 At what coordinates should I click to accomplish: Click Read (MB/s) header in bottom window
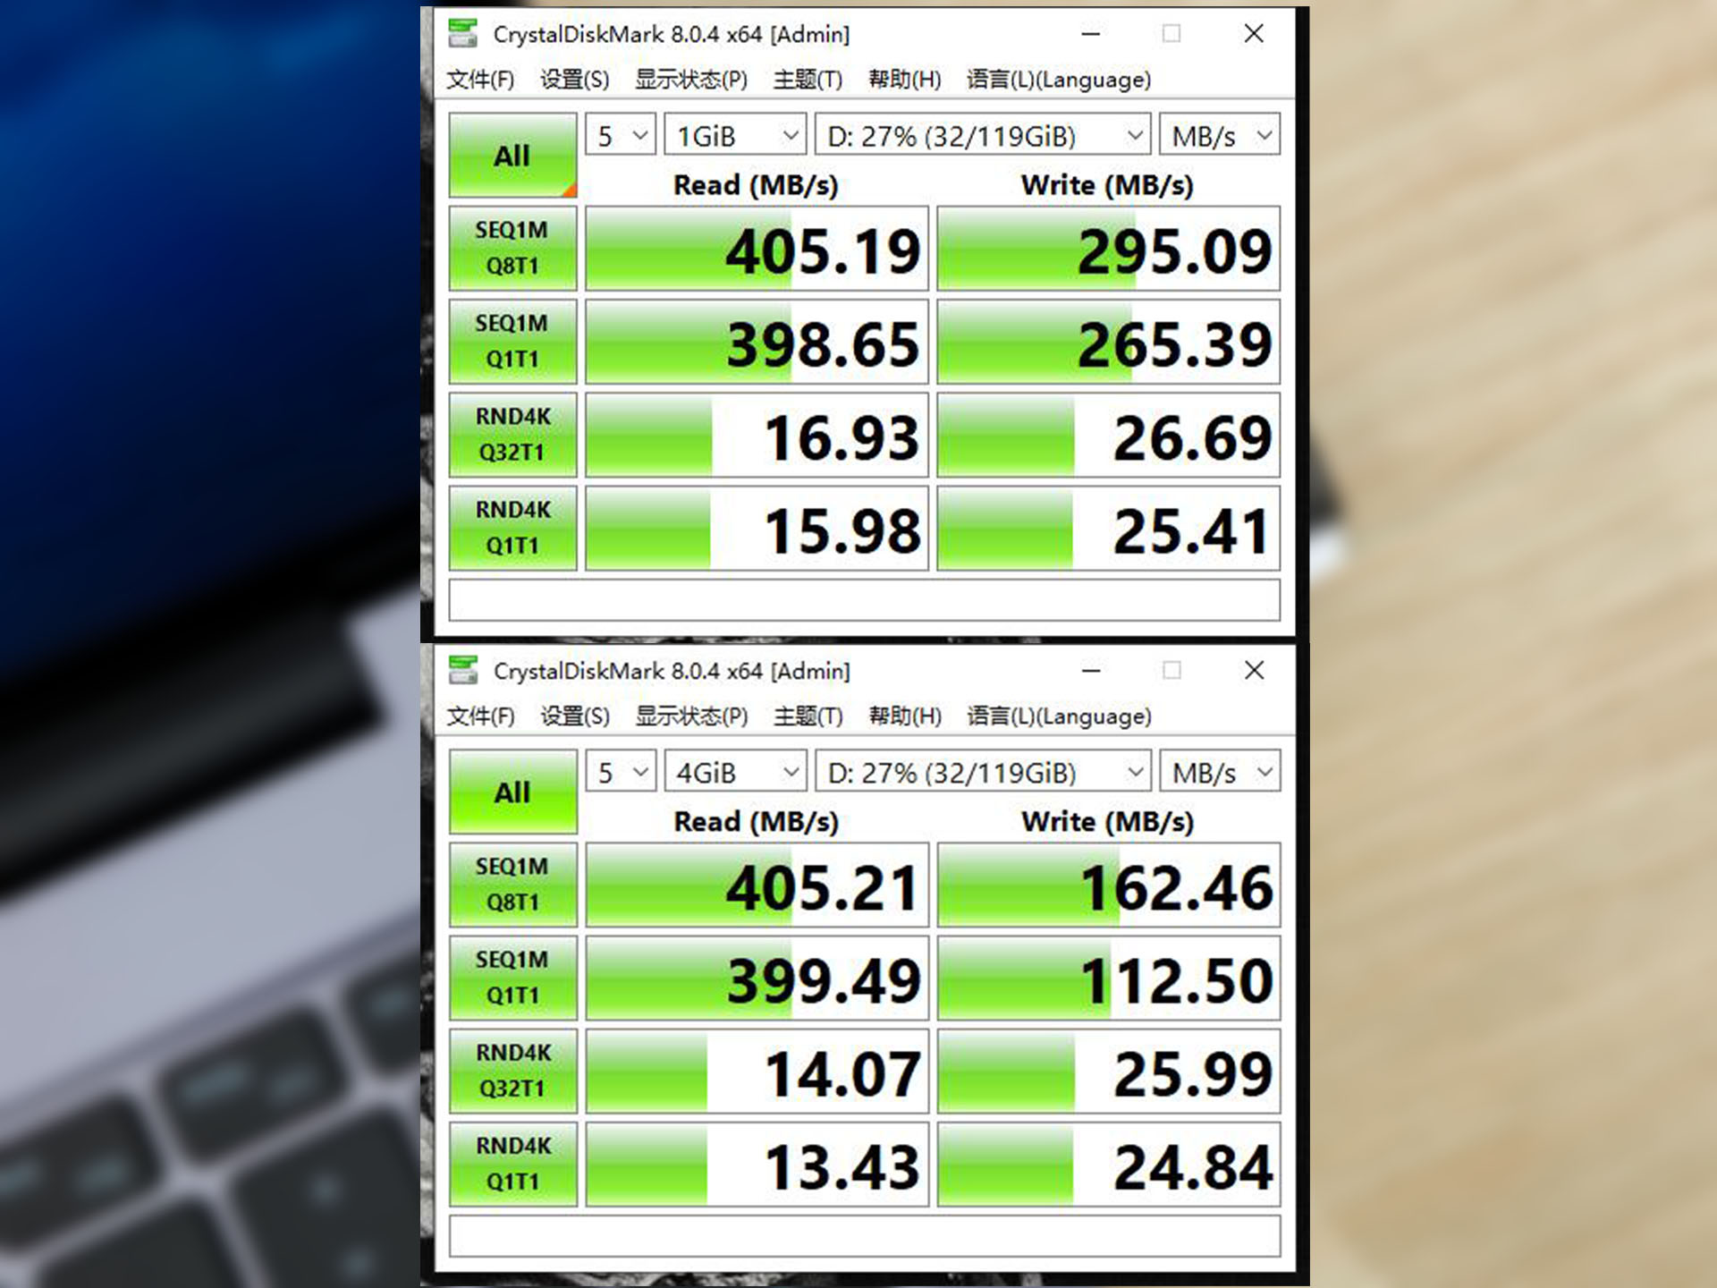click(x=756, y=822)
